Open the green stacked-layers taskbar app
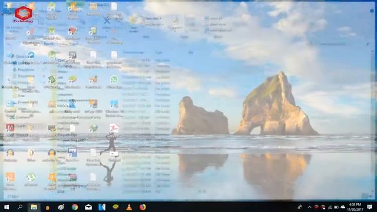The width and height of the screenshot is (377, 212). (x=115, y=207)
